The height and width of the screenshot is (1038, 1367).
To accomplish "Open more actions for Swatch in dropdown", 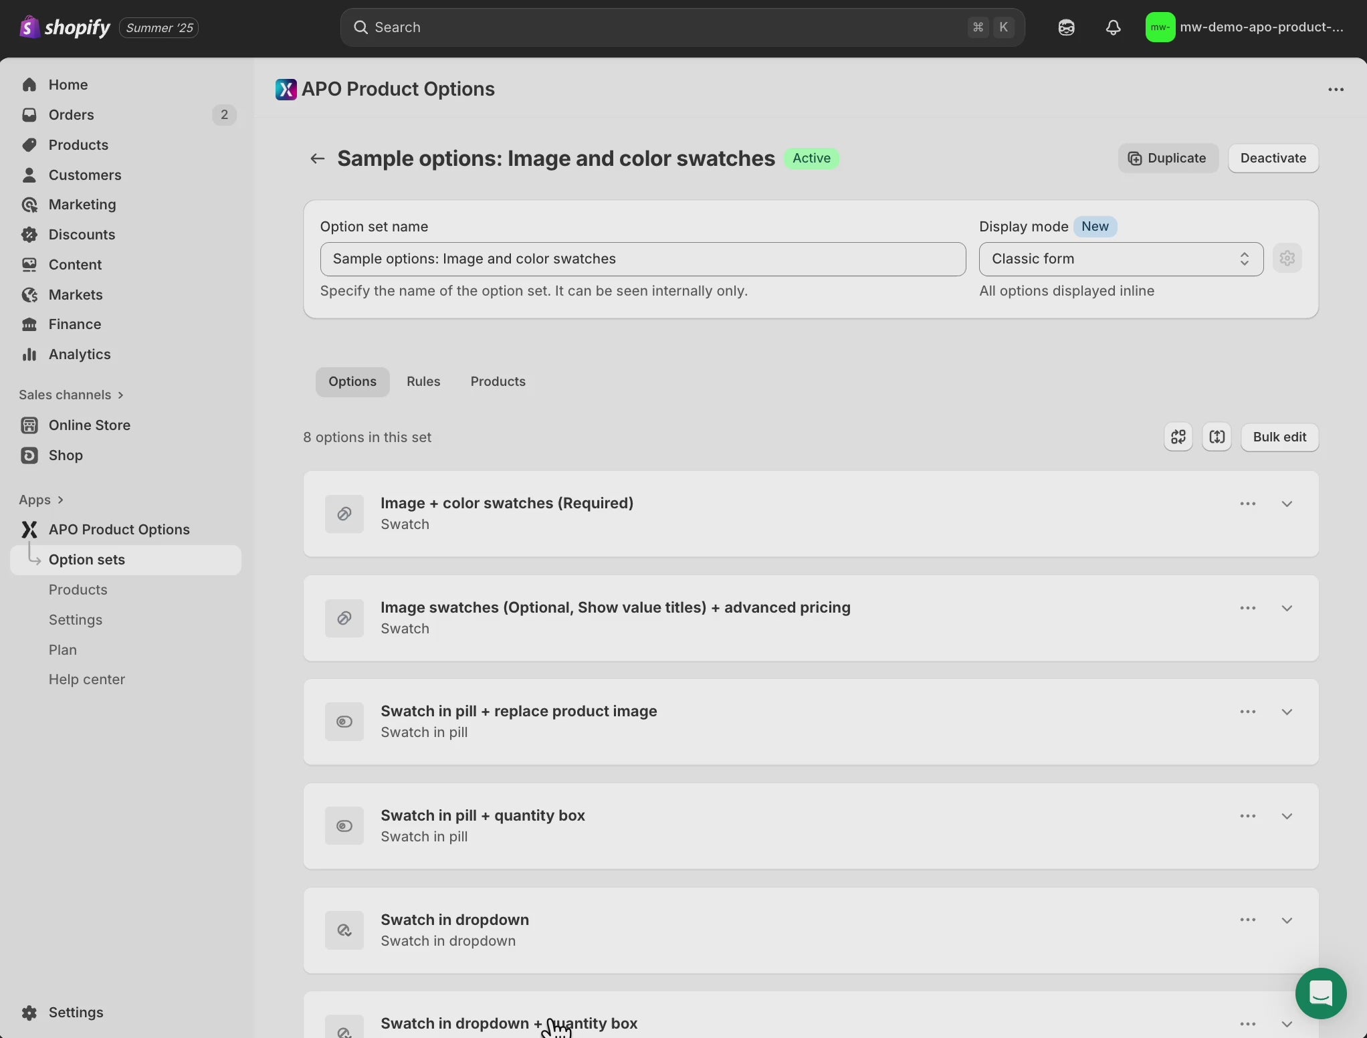I will click(1247, 920).
